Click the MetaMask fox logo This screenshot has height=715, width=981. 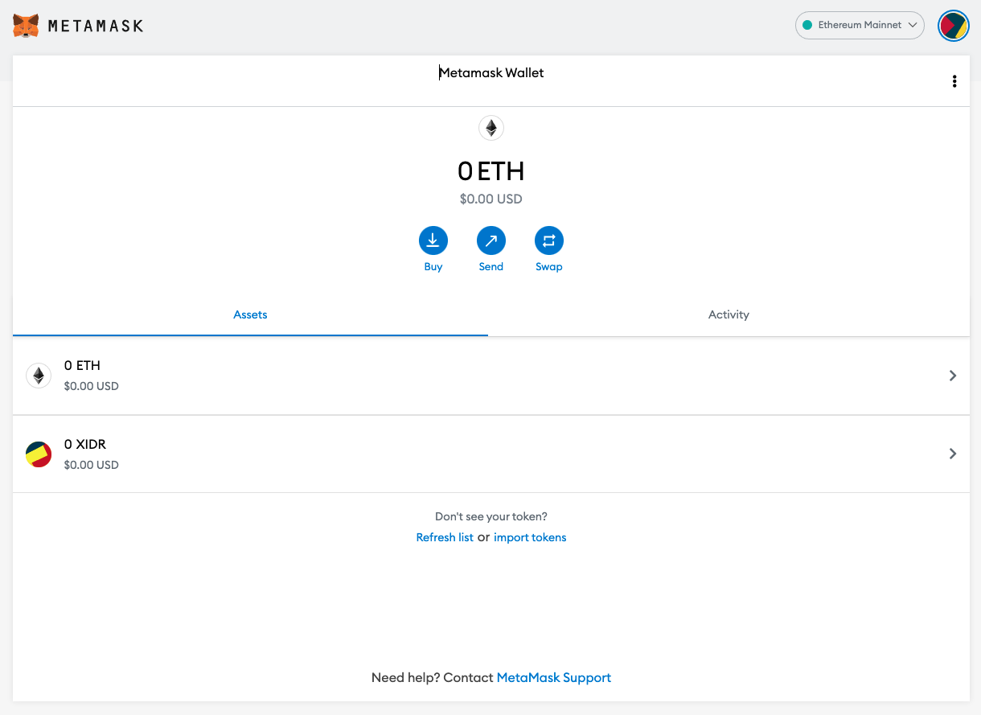pyautogui.click(x=26, y=25)
